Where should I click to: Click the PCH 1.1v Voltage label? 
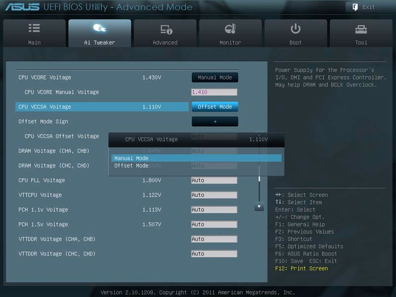click(43, 209)
